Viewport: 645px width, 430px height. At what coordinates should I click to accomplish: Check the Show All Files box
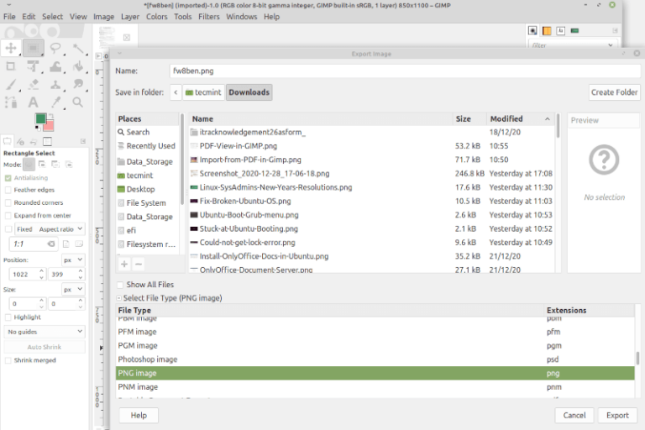[x=120, y=285]
